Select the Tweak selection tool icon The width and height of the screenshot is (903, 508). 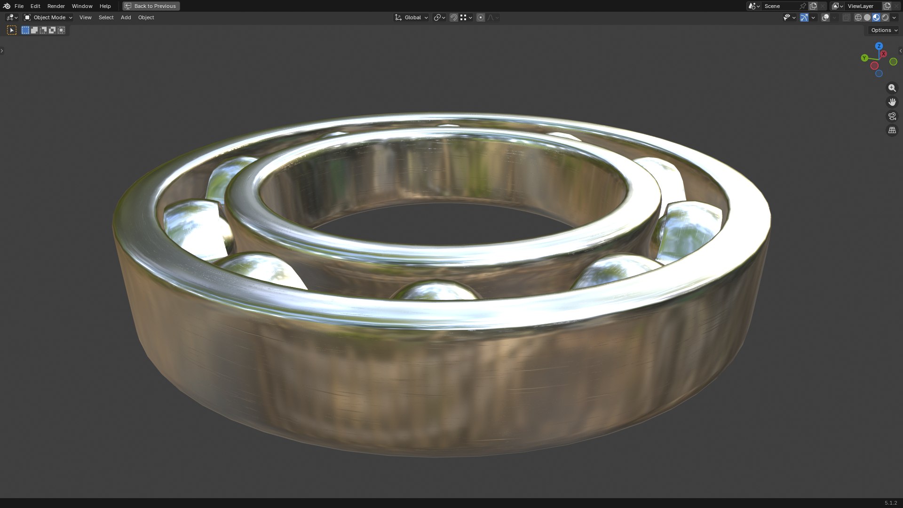tap(12, 30)
